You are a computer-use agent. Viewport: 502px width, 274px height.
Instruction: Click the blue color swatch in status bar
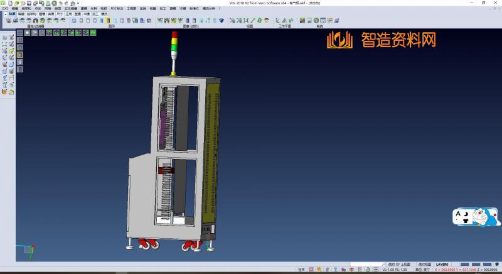coord(465,265)
